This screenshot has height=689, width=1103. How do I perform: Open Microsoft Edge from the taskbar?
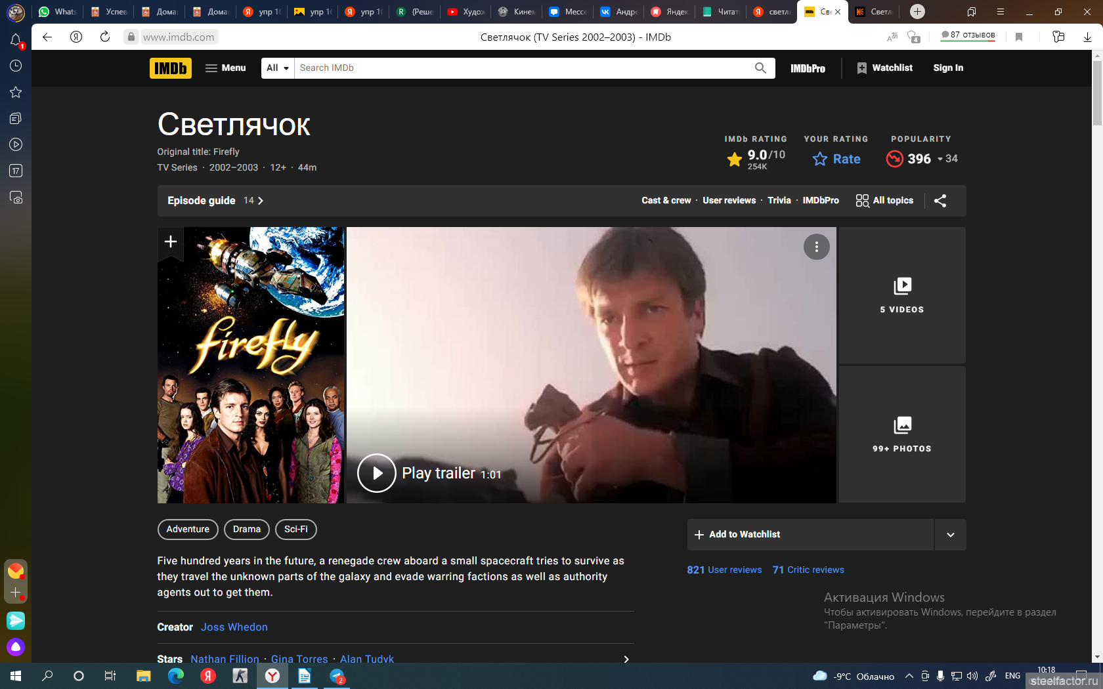point(175,676)
